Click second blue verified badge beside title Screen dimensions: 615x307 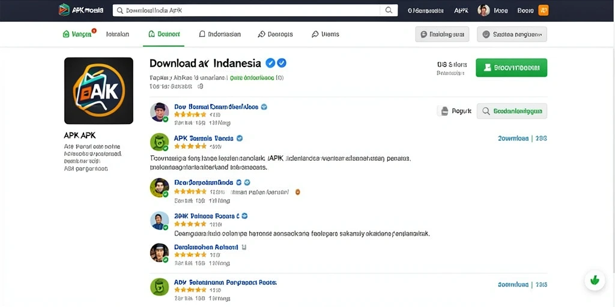(x=282, y=62)
